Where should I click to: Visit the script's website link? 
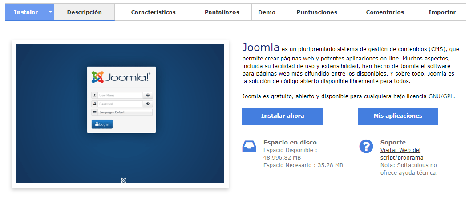point(402,154)
